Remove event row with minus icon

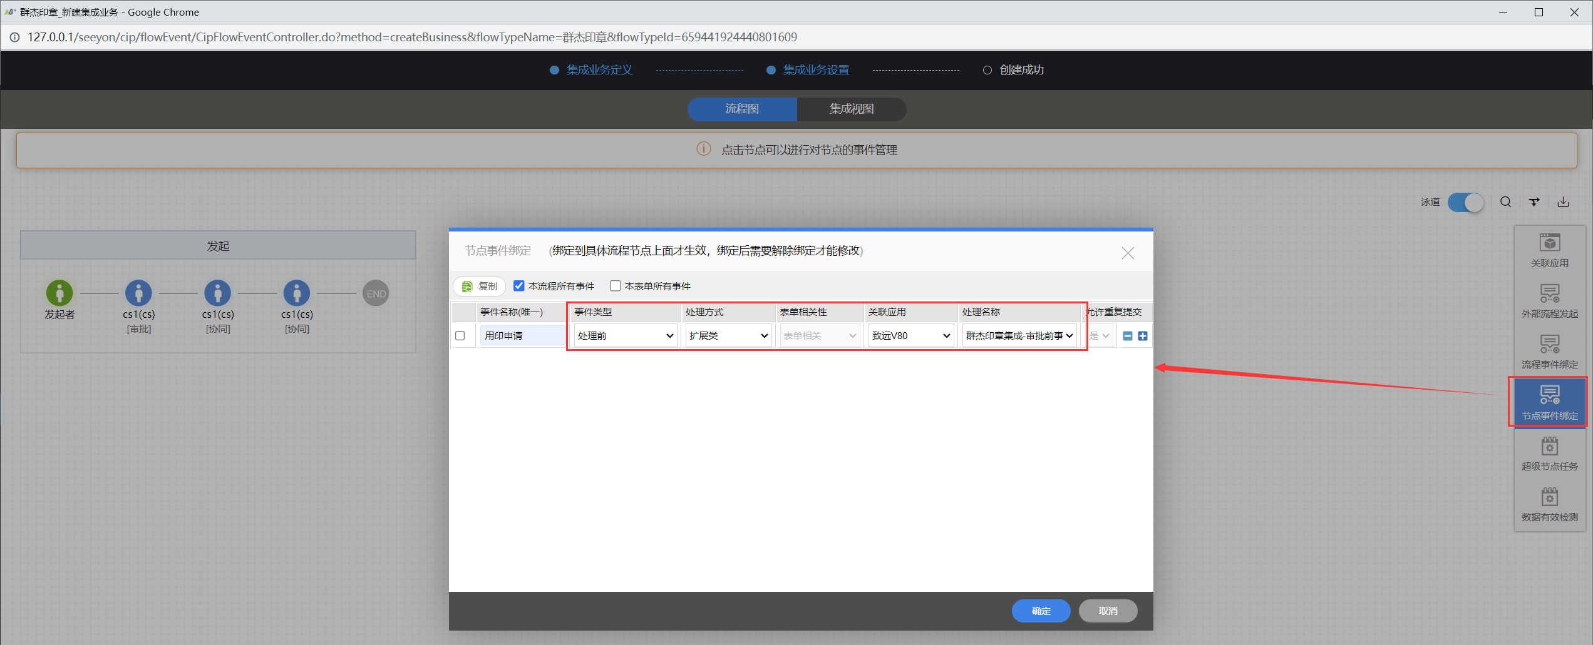(1128, 336)
